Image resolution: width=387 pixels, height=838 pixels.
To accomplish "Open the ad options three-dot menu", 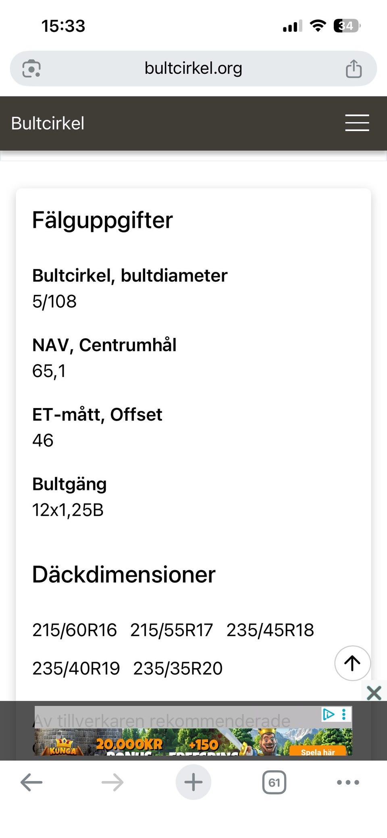I will tap(344, 715).
